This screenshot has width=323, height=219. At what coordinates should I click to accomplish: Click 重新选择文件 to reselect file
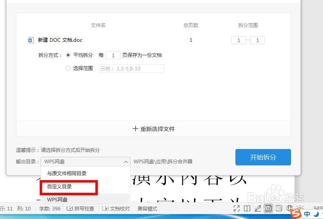154,129
